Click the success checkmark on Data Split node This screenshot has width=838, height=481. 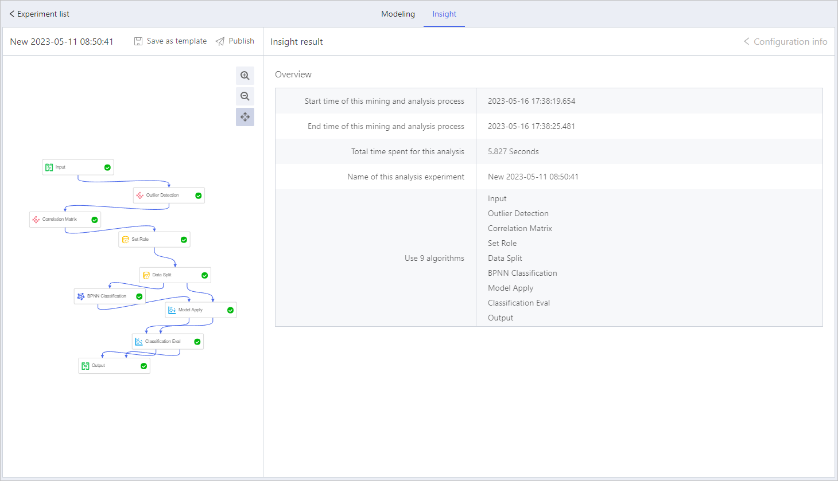coord(204,275)
